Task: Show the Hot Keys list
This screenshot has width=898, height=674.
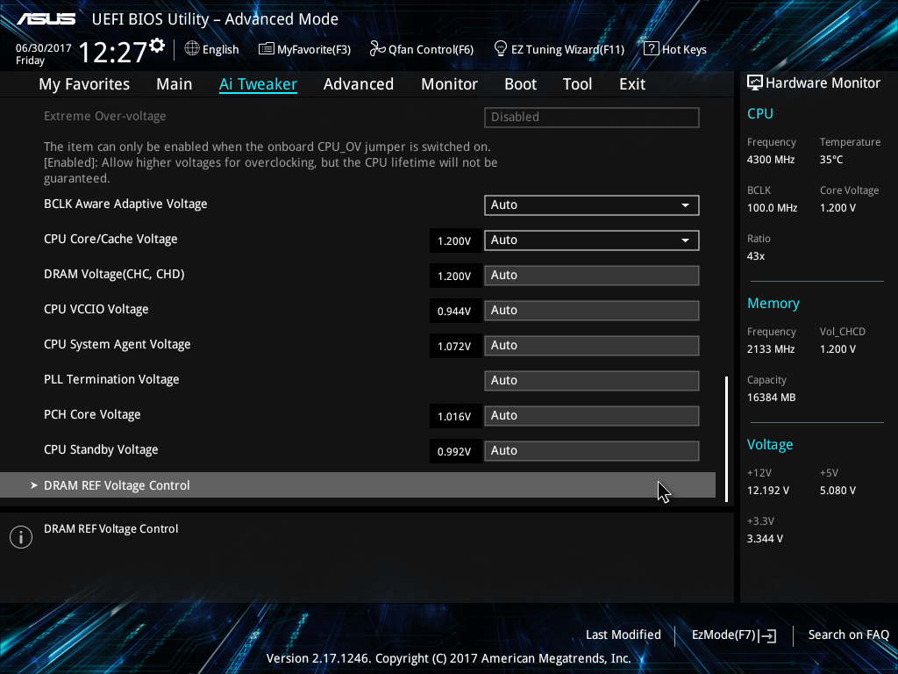Action: 675,49
